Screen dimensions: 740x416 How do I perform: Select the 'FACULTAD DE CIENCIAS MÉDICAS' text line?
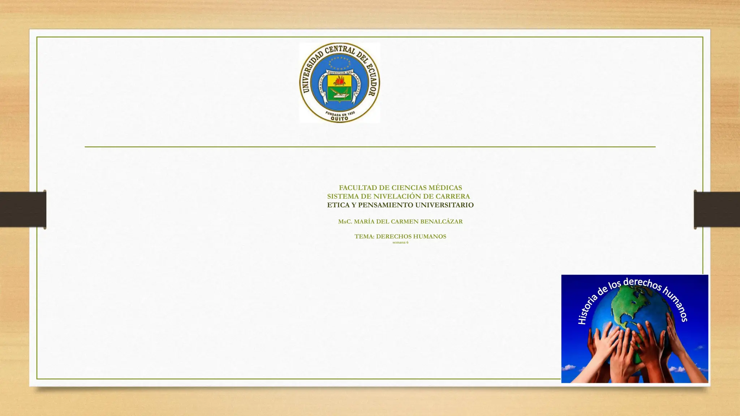point(400,188)
